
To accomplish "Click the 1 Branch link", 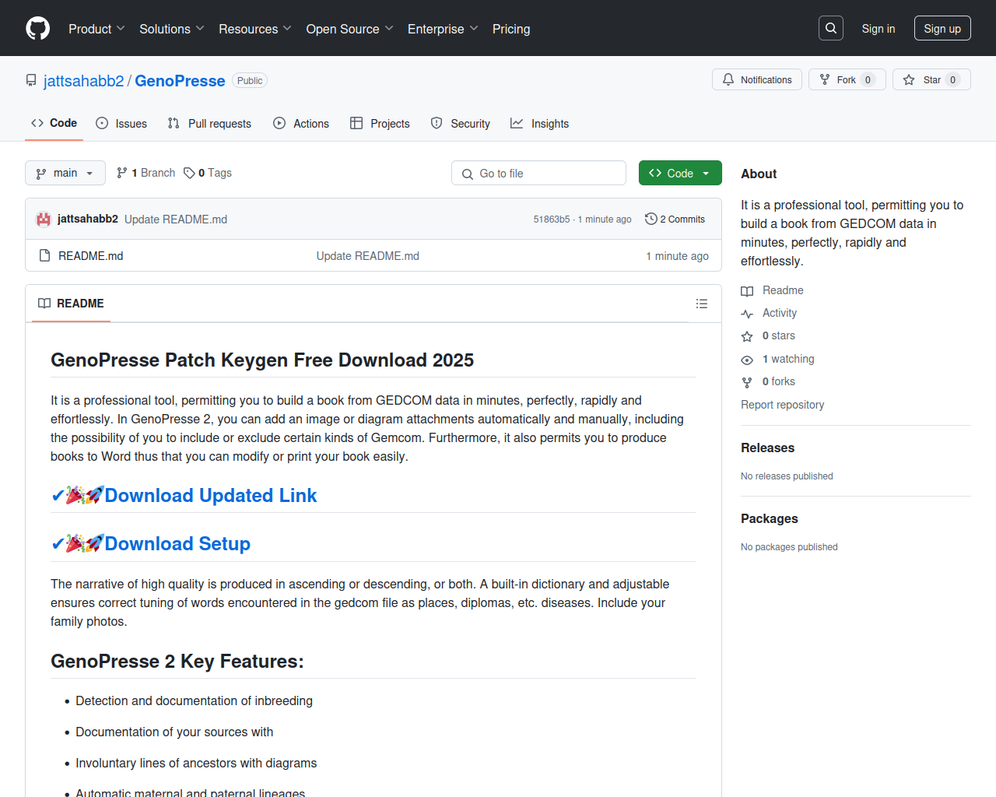I will [146, 173].
